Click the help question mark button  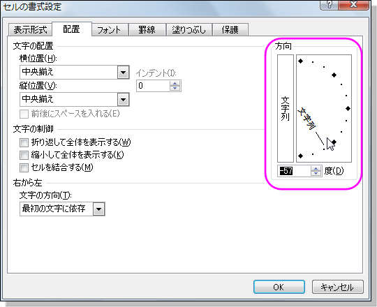point(329,5)
